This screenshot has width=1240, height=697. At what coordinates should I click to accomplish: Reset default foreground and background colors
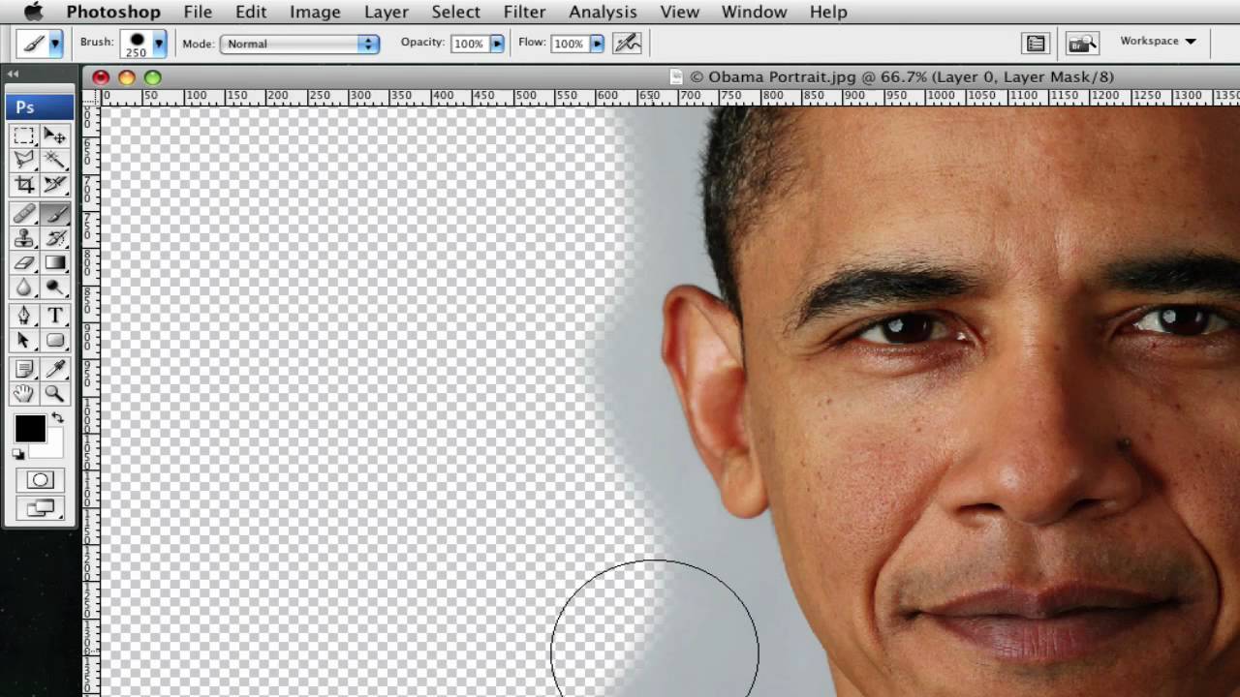18,453
